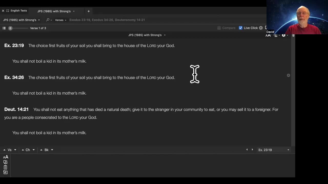Open the JPS (1985) with Strong's tab dropdown
The width and height of the screenshot is (328, 184).
pos(74,11)
